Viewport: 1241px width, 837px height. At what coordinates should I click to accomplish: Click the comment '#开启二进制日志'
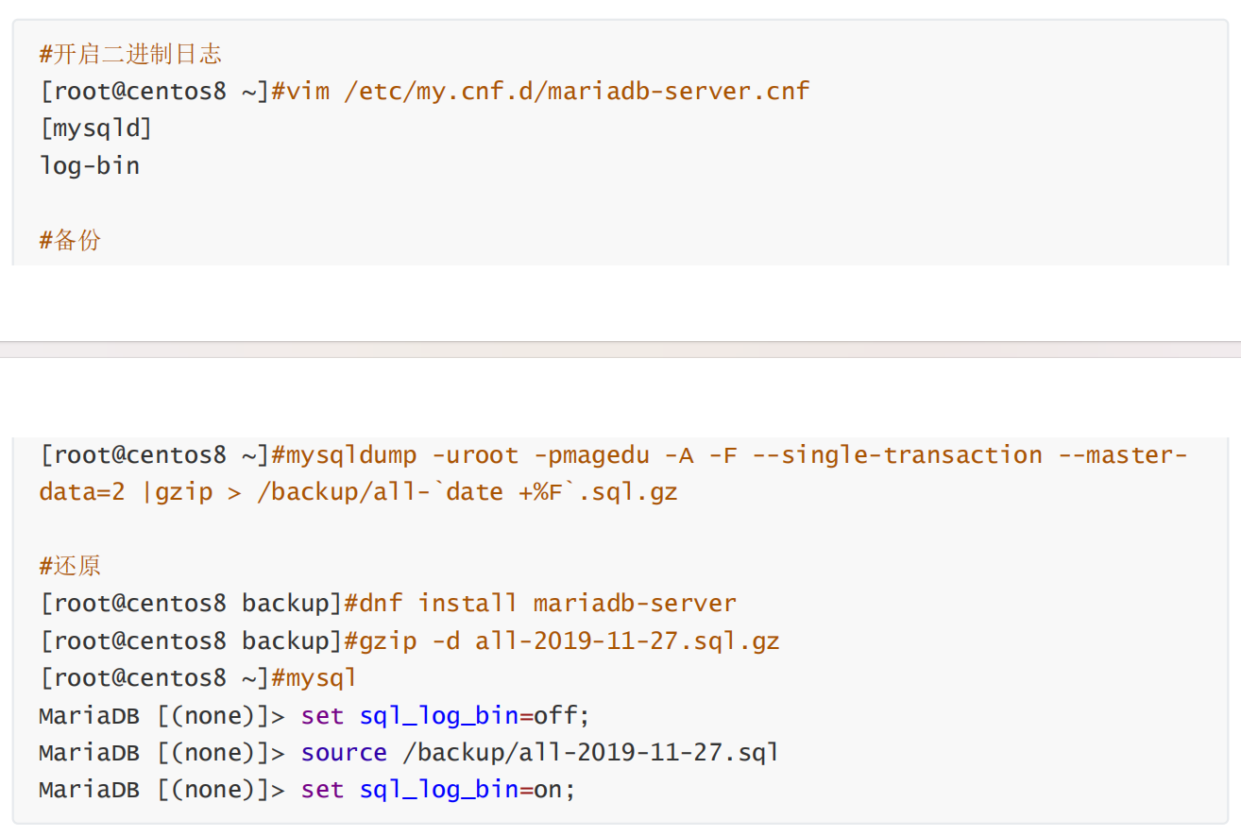tap(130, 54)
